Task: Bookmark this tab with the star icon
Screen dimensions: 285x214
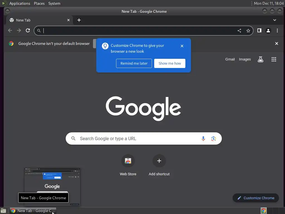Action: pyautogui.click(x=248, y=31)
